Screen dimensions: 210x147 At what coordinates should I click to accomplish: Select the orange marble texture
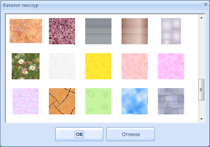pos(26,31)
